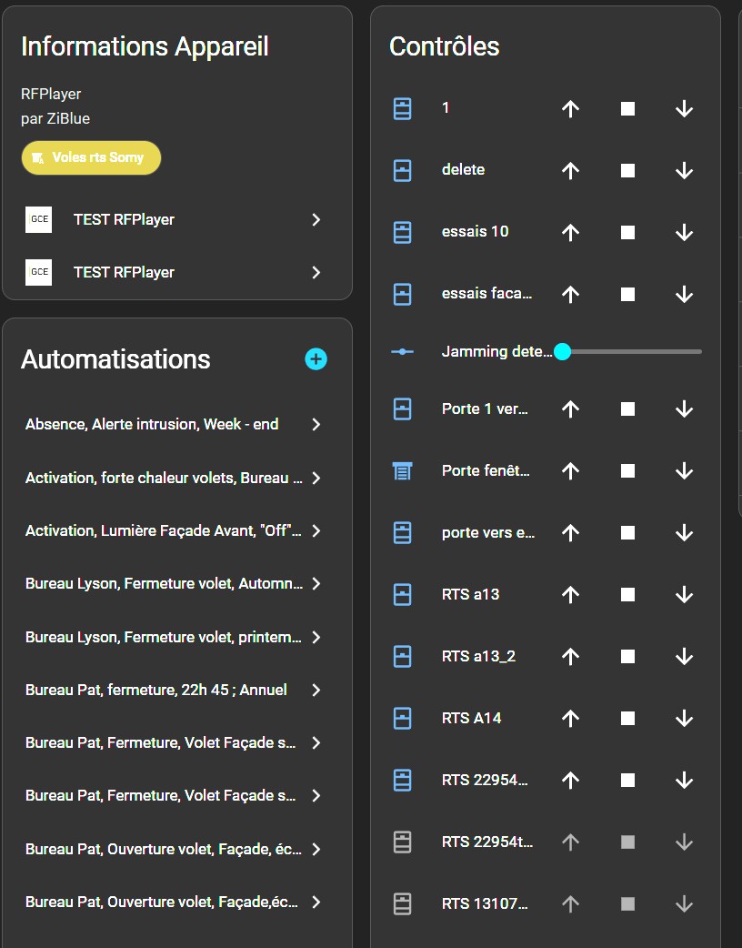Click the Jamming detection entity icon
The image size is (742, 948).
(x=402, y=351)
